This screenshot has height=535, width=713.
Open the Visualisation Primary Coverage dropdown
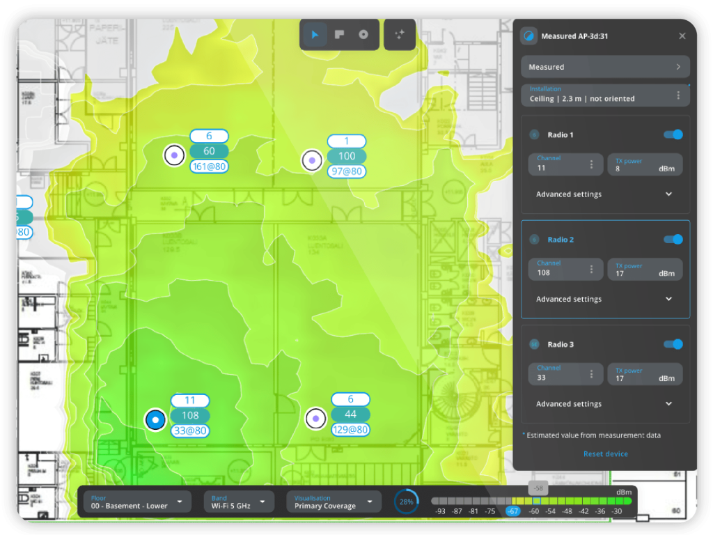(334, 502)
